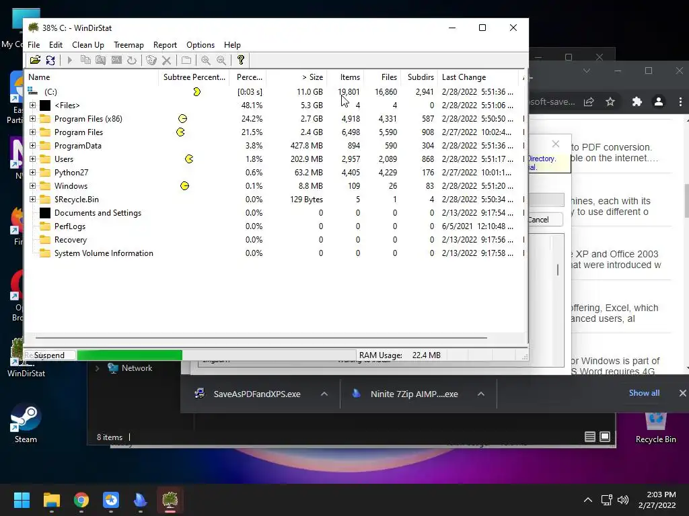Click the green scan progress bar
The image size is (689, 516).
tap(130, 355)
